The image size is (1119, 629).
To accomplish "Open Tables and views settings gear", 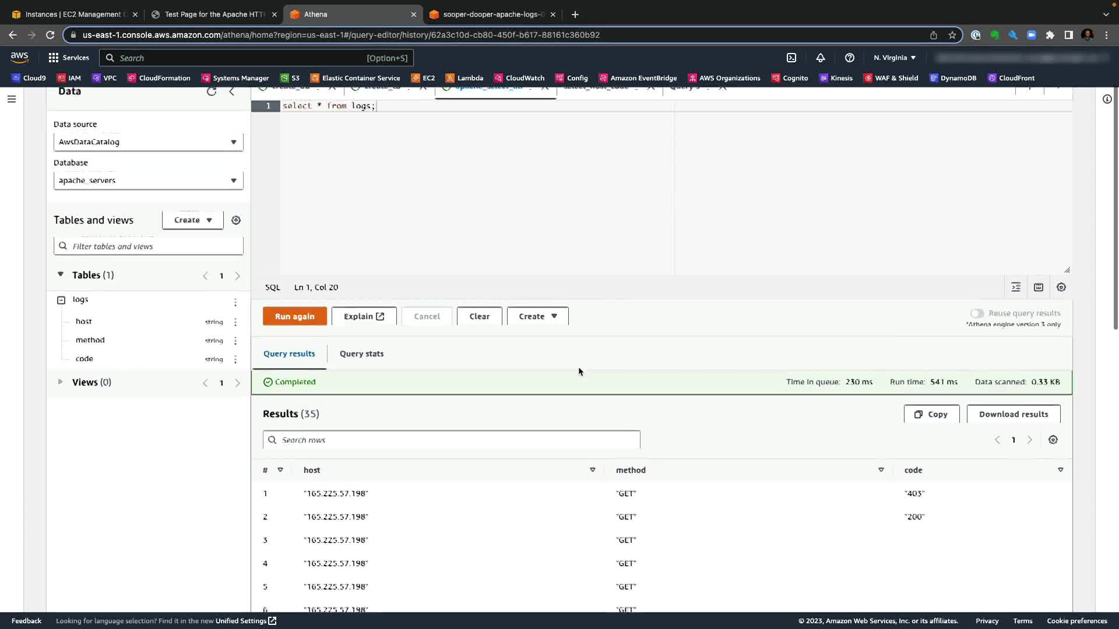I will 236,220.
